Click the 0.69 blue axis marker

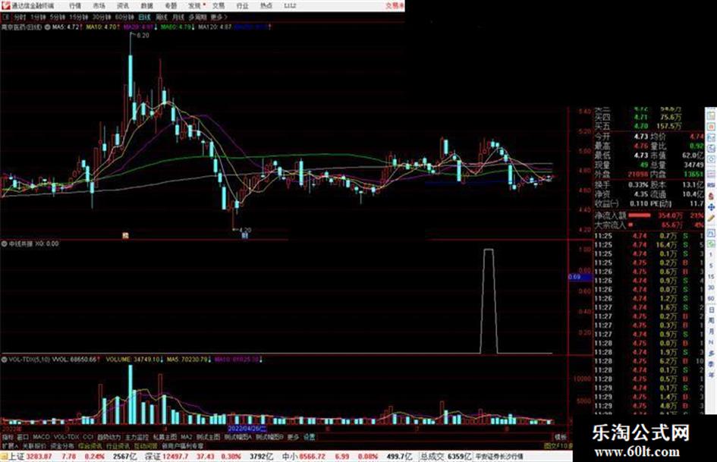point(580,277)
